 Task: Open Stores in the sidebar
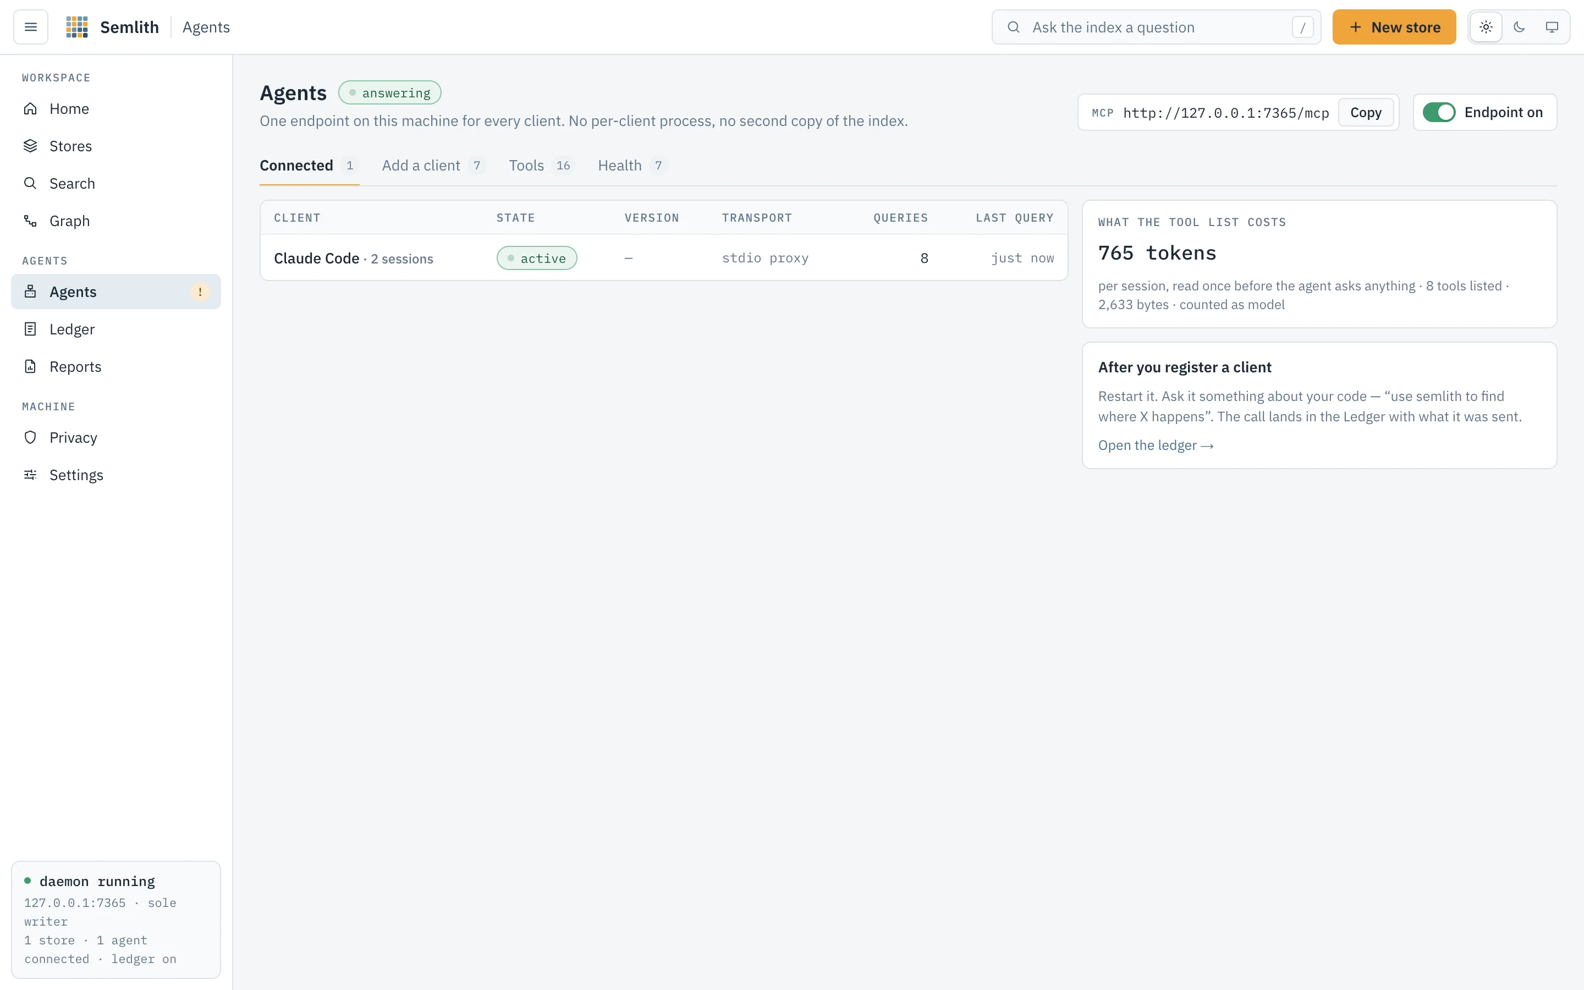(x=116, y=146)
